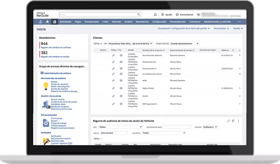Viewport: 280px width, 164px height.
Task: Expand the Orden Rápido dropdown
Action: click(198, 44)
